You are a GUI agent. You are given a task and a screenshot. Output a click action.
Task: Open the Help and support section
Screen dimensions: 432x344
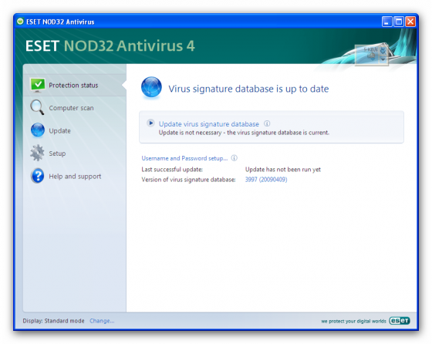(x=75, y=177)
